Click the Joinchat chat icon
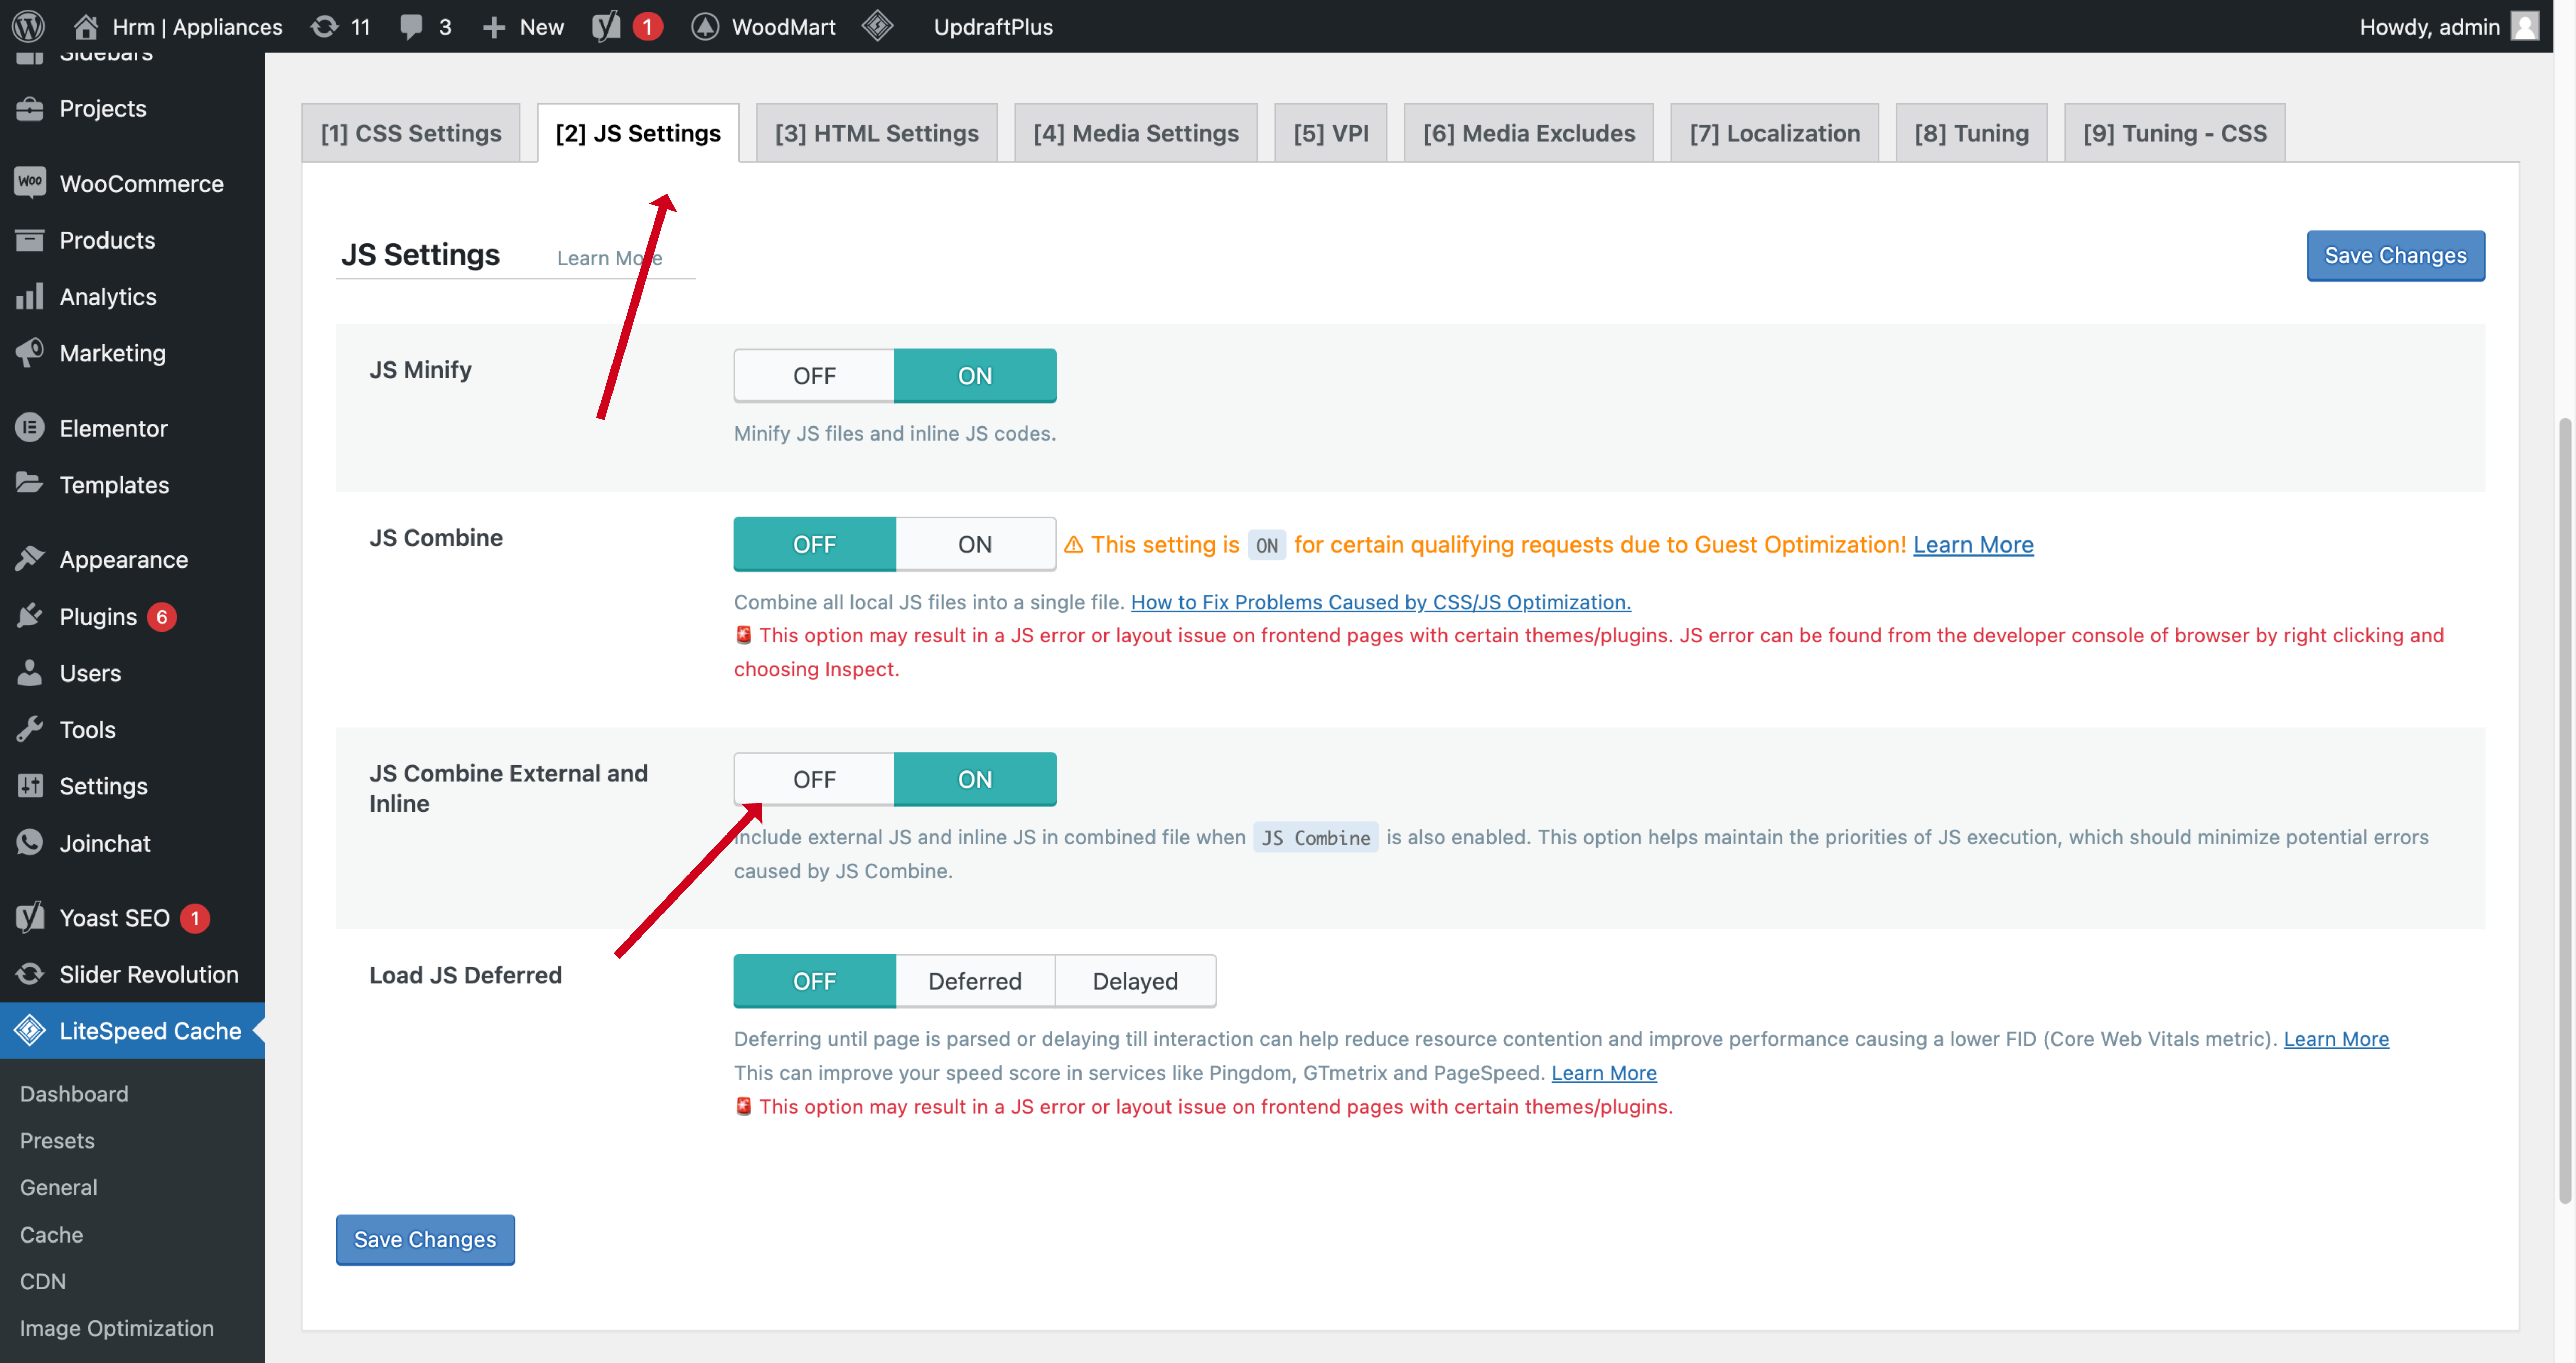This screenshot has width=2576, height=1363. click(30, 842)
